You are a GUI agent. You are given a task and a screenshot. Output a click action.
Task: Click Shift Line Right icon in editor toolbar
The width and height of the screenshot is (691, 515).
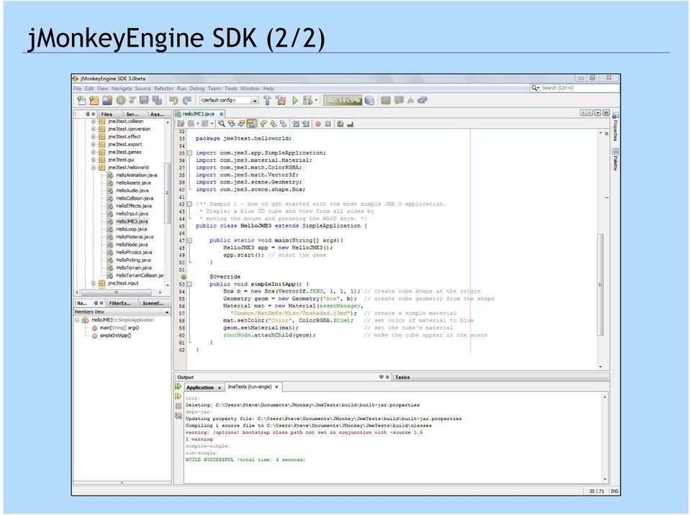pos(305,124)
